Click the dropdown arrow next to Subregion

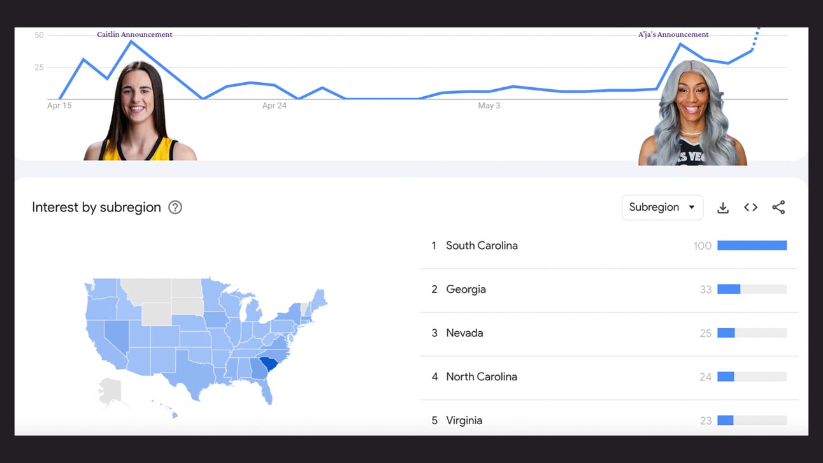pos(692,208)
